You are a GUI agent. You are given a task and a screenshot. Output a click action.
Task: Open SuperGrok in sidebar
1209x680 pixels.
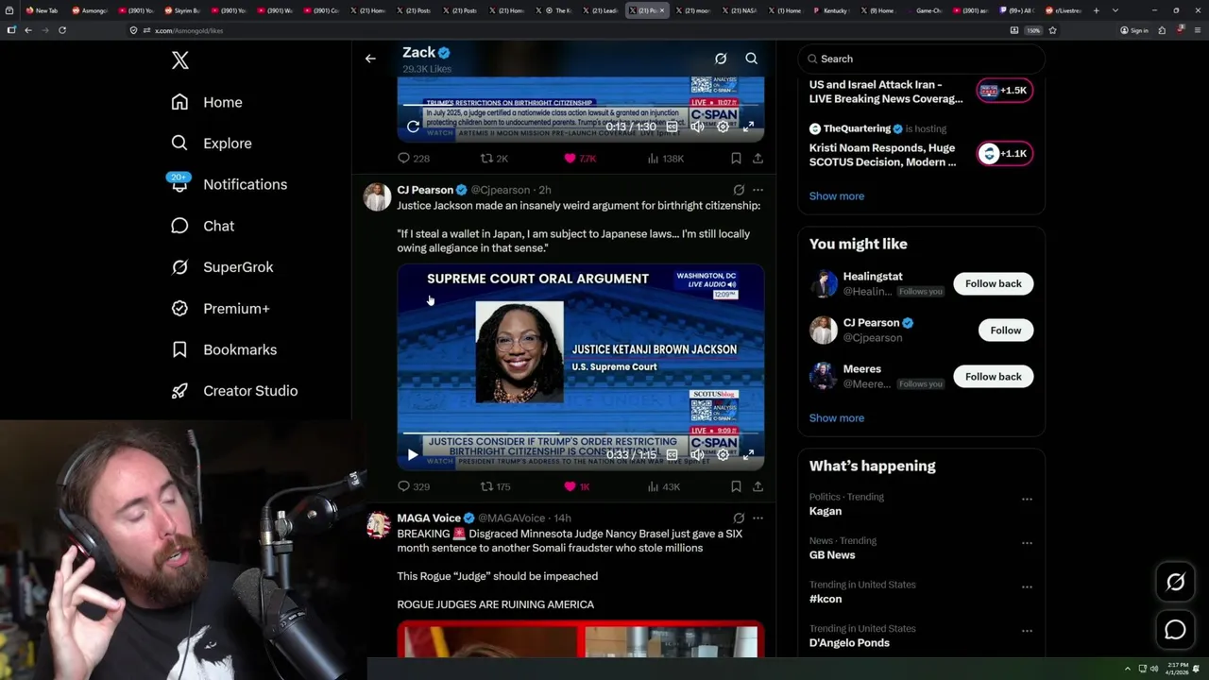(x=222, y=267)
